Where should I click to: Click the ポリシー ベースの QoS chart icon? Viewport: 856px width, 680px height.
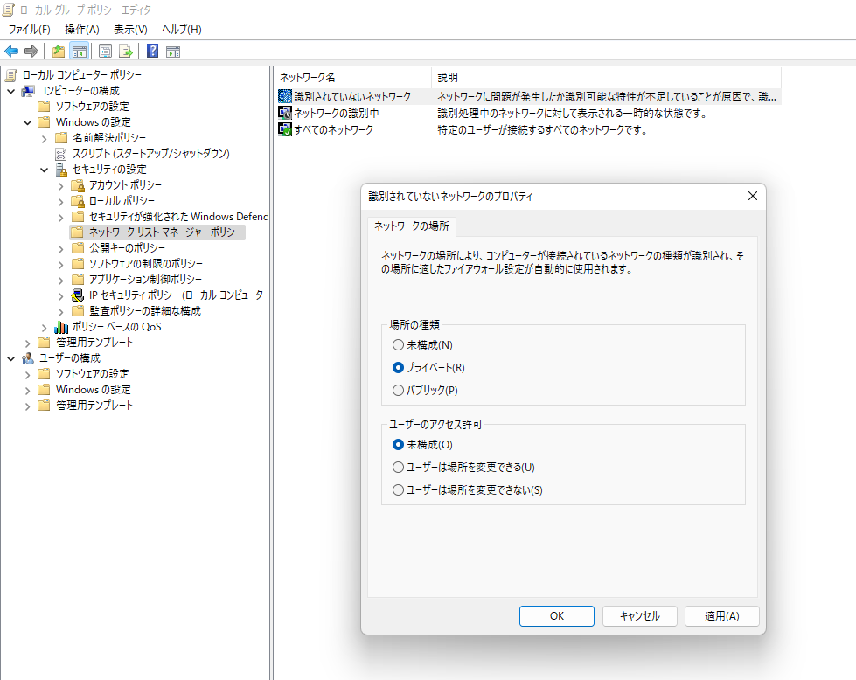click(61, 327)
